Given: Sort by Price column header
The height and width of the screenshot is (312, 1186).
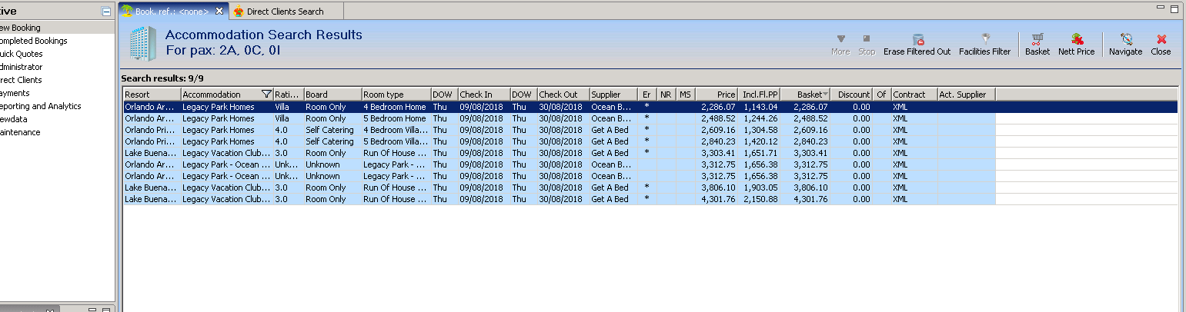Looking at the screenshot, I should pyautogui.click(x=717, y=95).
